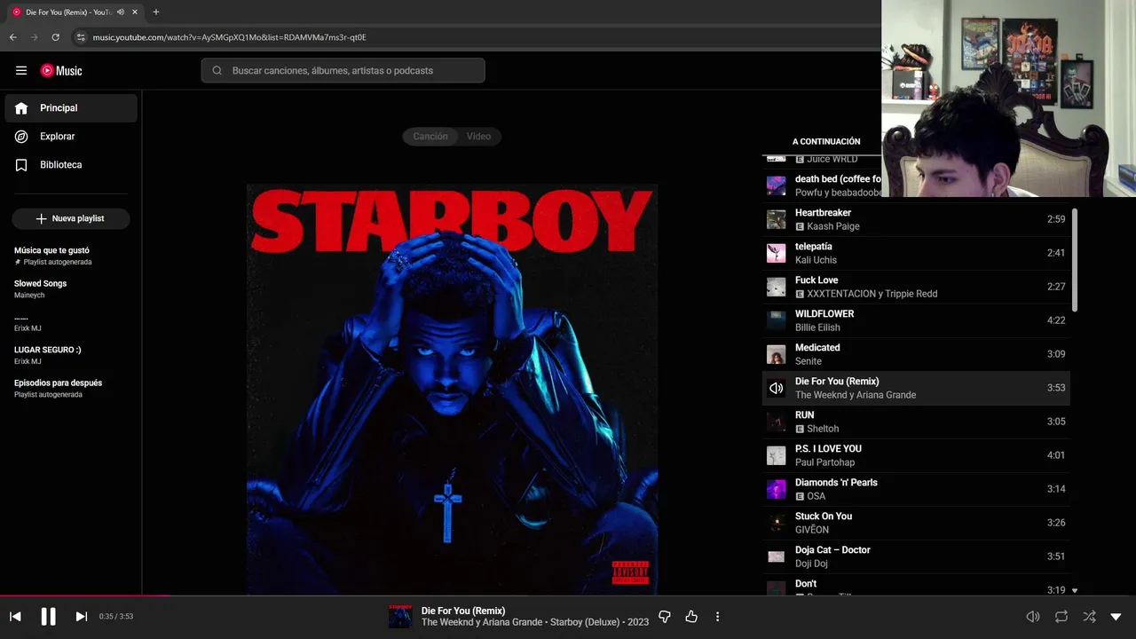Viewport: 1136px width, 639px height.
Task: Reload the browser page
Action: point(56,37)
